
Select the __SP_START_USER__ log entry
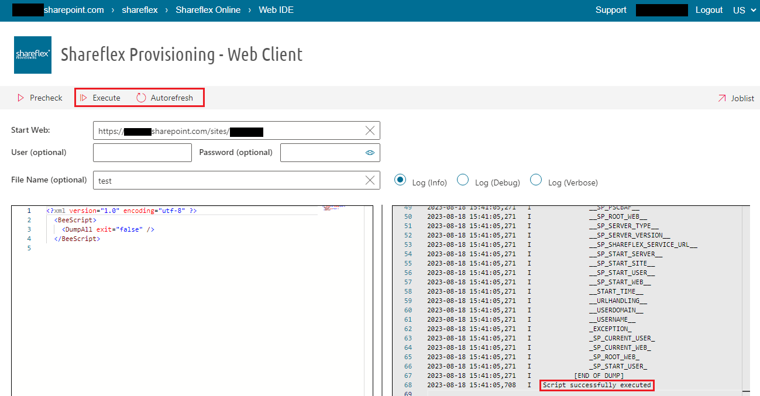coord(622,273)
